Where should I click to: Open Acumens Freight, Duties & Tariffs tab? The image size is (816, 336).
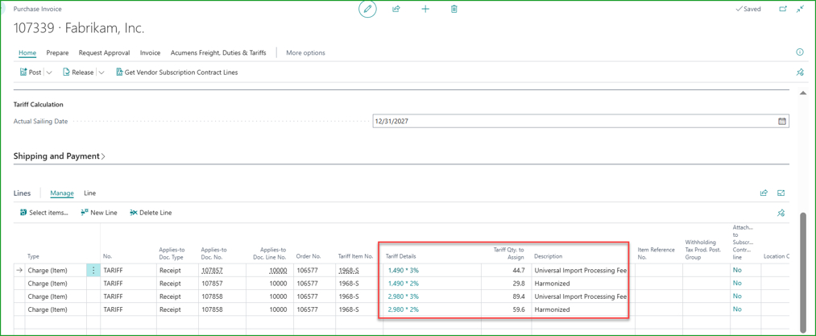point(218,52)
